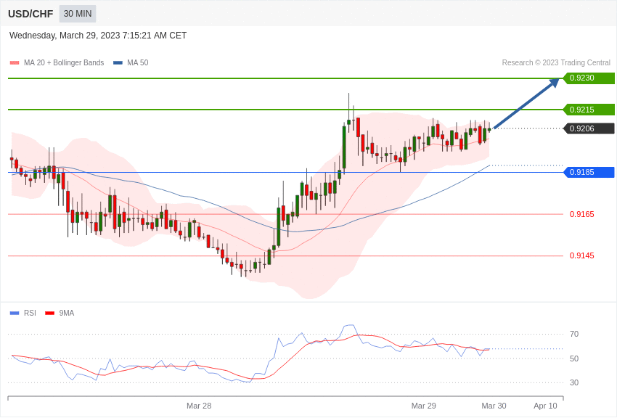Image resolution: width=617 pixels, height=418 pixels.
Task: Click the 0.9230 resistance price label
Action: (x=589, y=78)
